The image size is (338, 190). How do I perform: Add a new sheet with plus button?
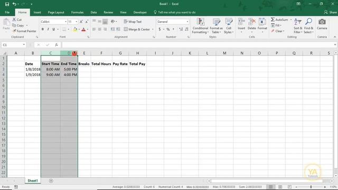coord(51,180)
